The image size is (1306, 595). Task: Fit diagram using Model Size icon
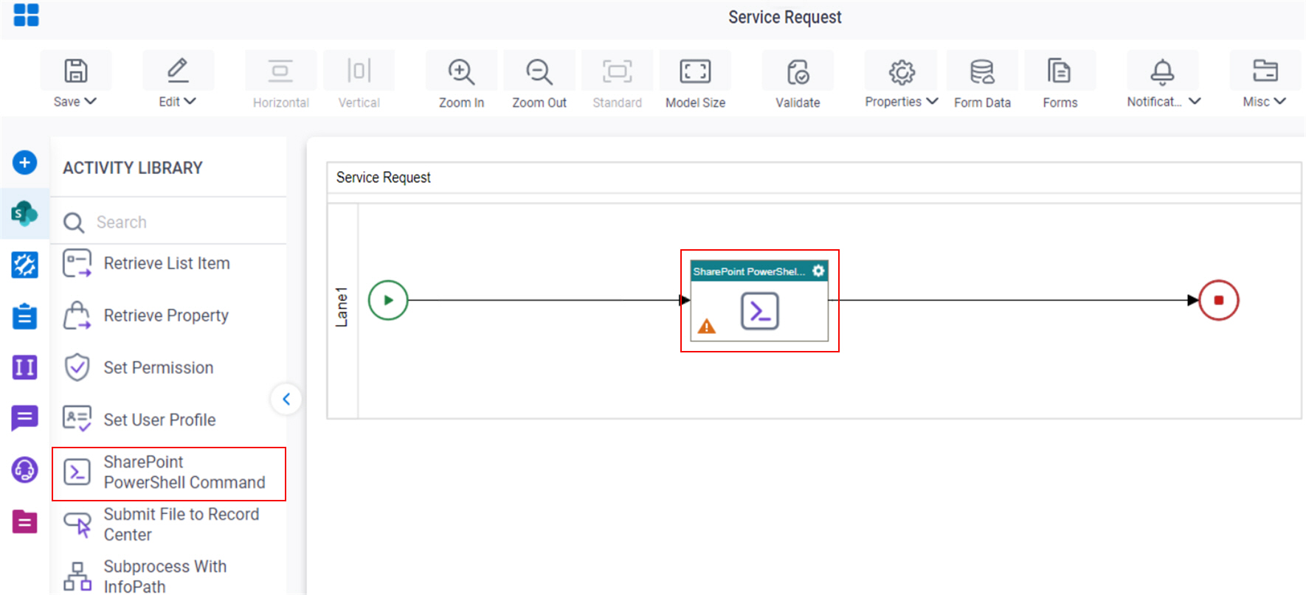pyautogui.click(x=695, y=72)
